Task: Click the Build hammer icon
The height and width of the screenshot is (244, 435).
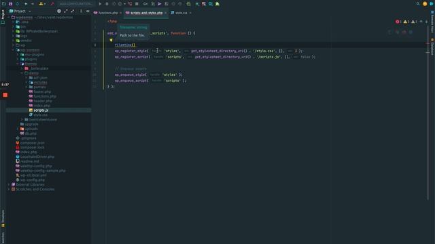Action: pyautogui.click(x=52, y=4)
